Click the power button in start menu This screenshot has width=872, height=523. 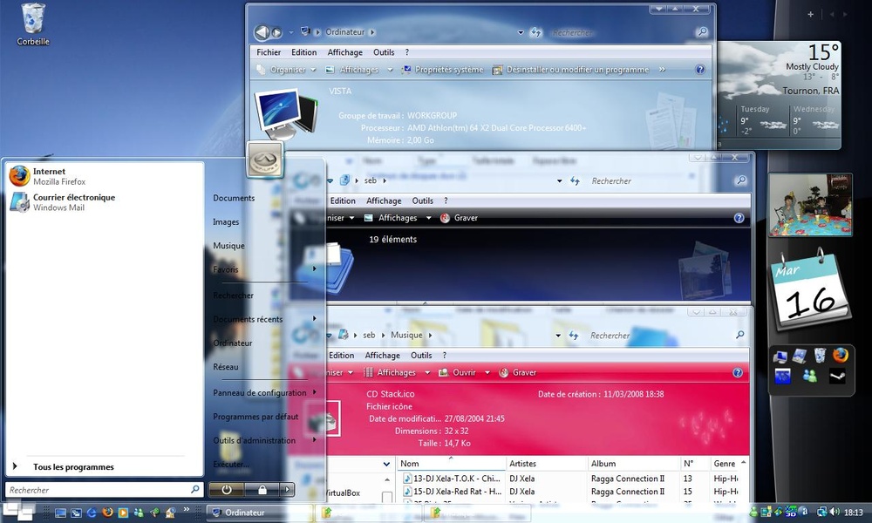coord(227,490)
